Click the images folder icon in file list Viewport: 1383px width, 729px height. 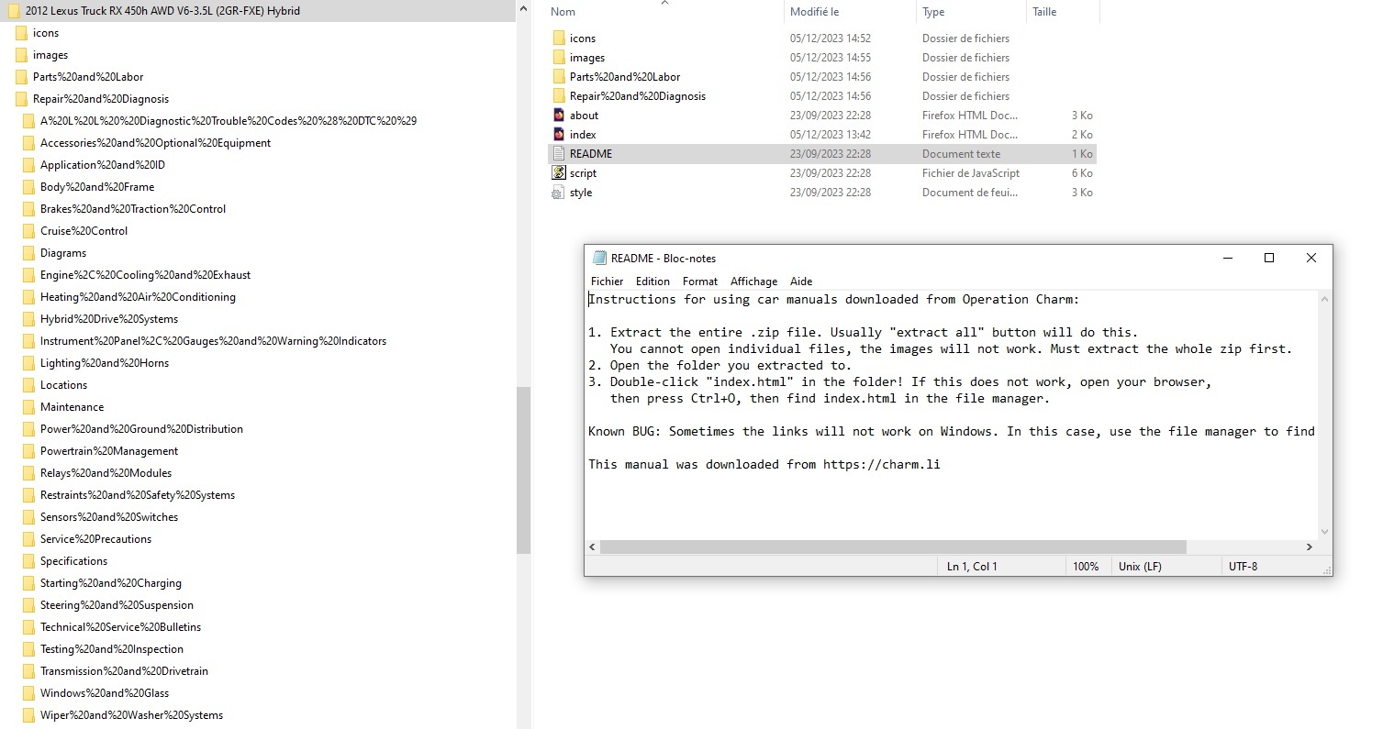pos(558,58)
